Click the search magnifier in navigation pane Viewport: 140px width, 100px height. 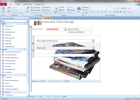(27, 21)
